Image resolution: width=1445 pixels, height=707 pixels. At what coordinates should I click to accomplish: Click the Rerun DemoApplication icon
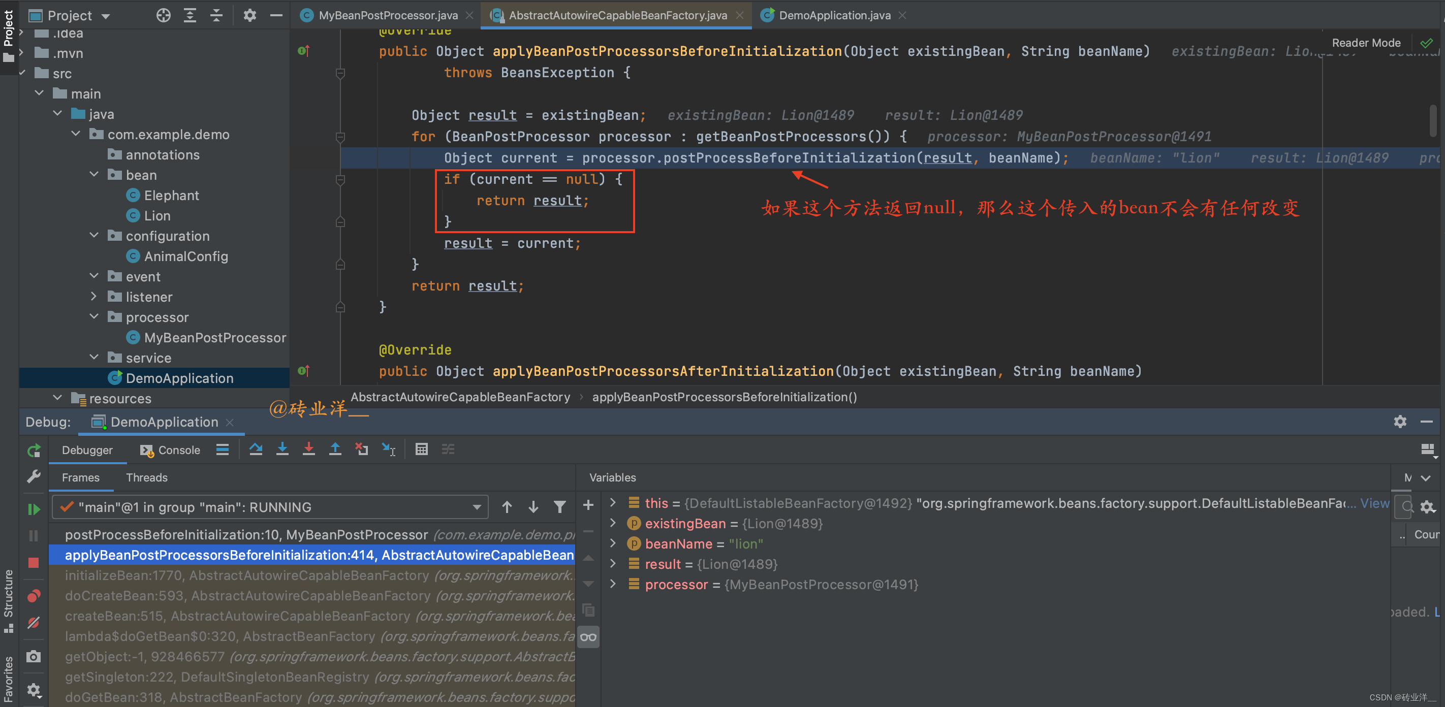click(34, 450)
